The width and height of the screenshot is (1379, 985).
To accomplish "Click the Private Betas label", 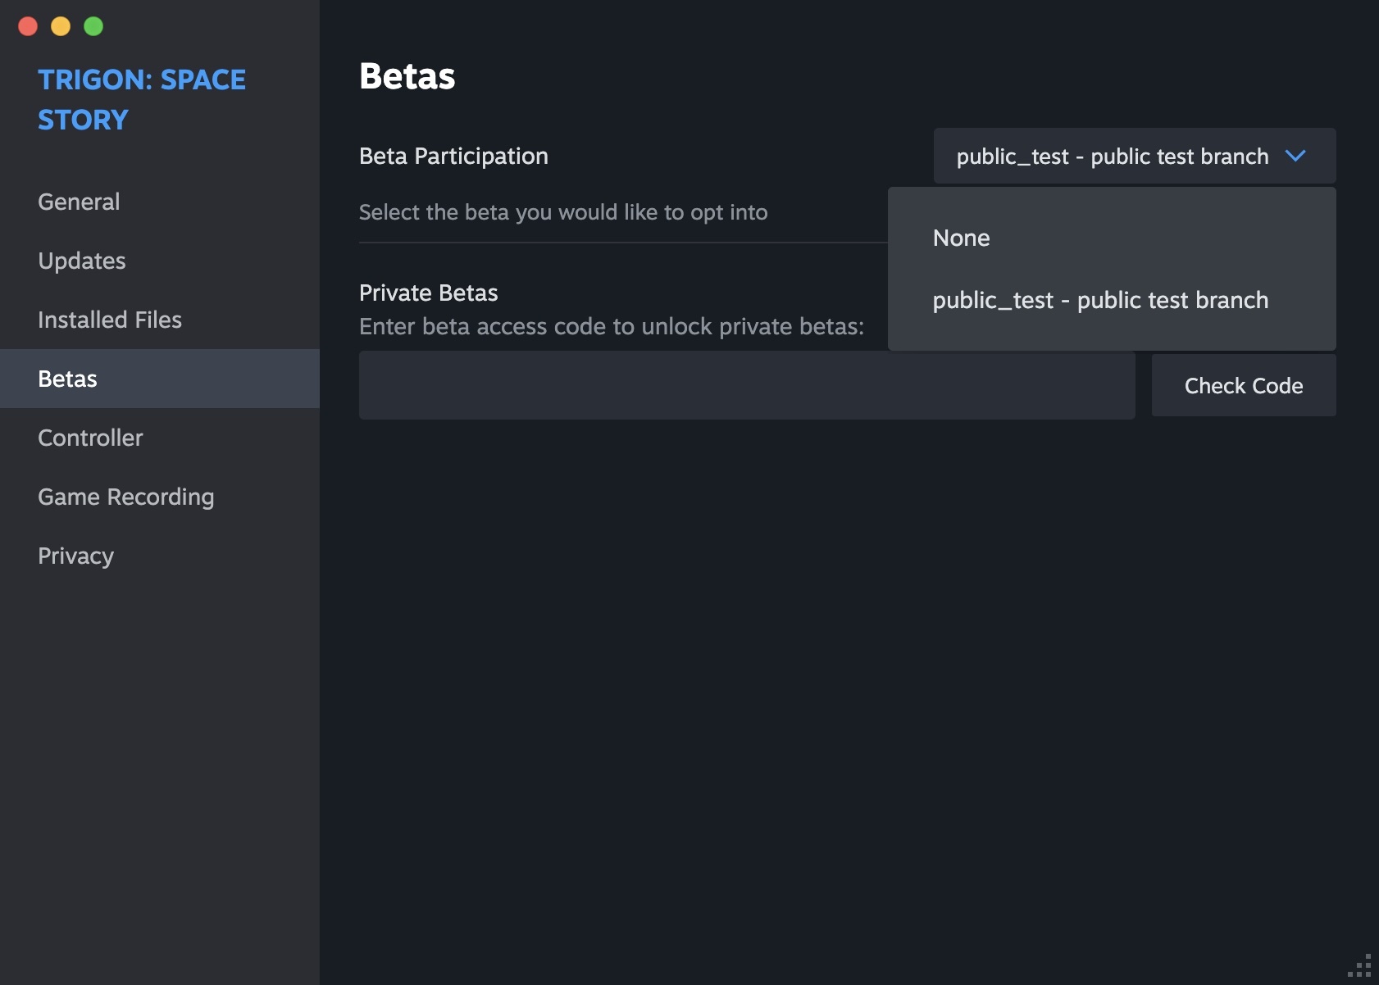I will click(429, 293).
